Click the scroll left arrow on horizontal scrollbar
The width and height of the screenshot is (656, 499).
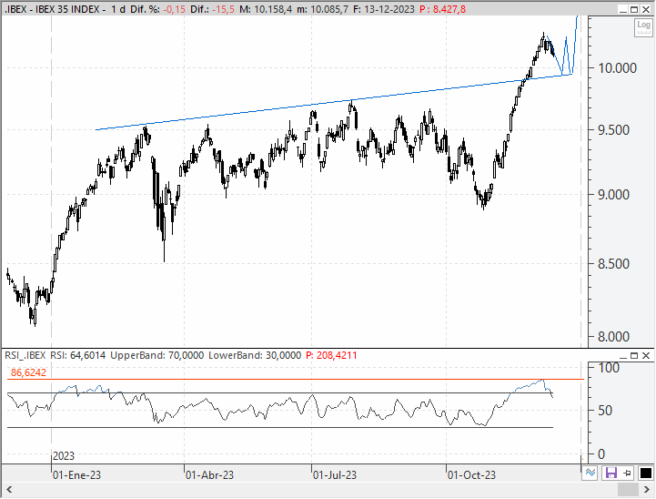[x=9, y=489]
